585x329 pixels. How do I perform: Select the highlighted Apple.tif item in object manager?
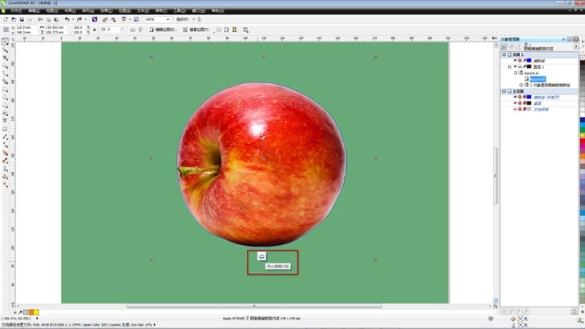pos(538,78)
